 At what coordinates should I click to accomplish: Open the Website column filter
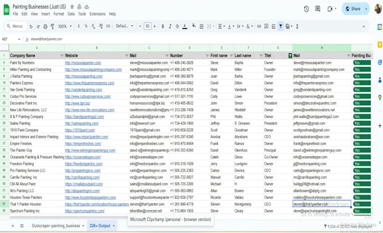pyautogui.click(x=127, y=56)
